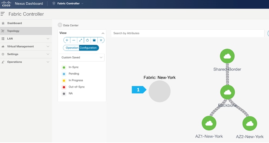
Task: Click the Shared-Border label text
Action: pyautogui.click(x=227, y=69)
